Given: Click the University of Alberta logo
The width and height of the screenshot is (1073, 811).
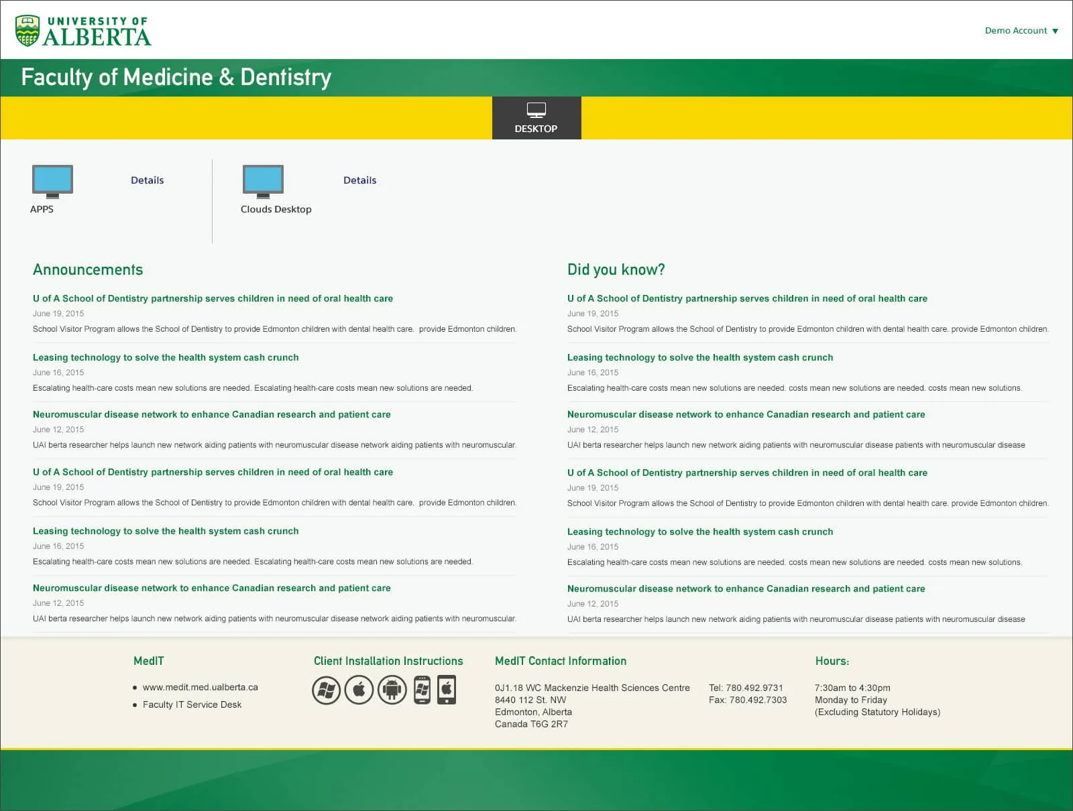Looking at the screenshot, I should tap(83, 31).
